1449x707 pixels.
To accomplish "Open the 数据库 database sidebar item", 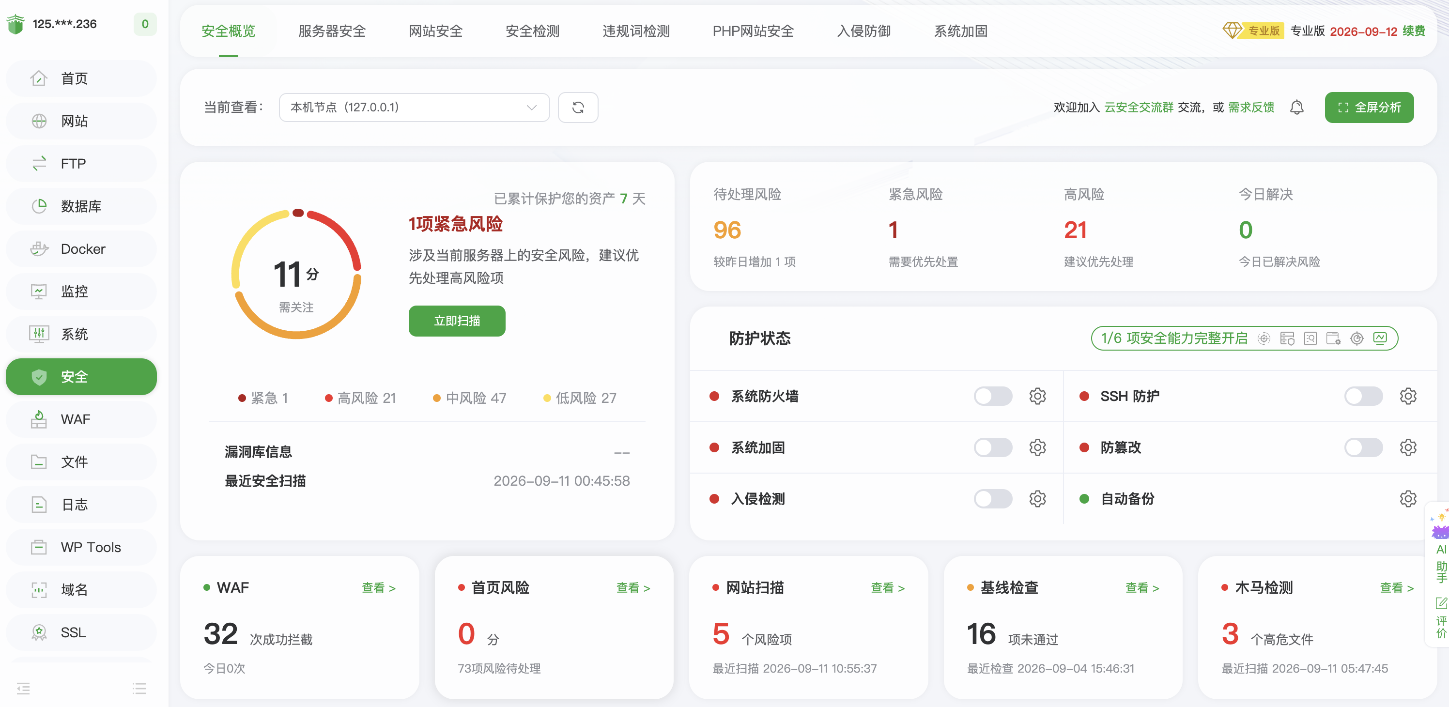I will 81,206.
